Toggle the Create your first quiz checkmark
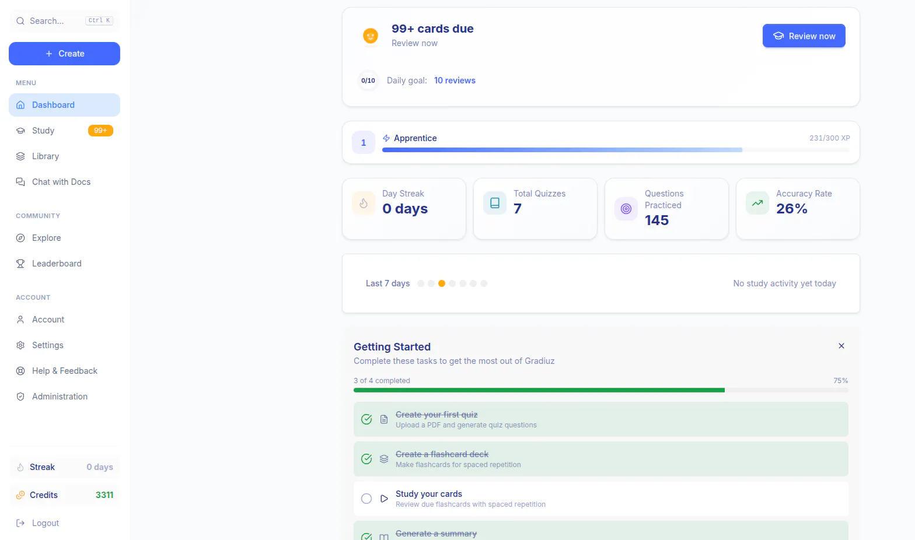Image resolution: width=915 pixels, height=540 pixels. [x=366, y=419]
